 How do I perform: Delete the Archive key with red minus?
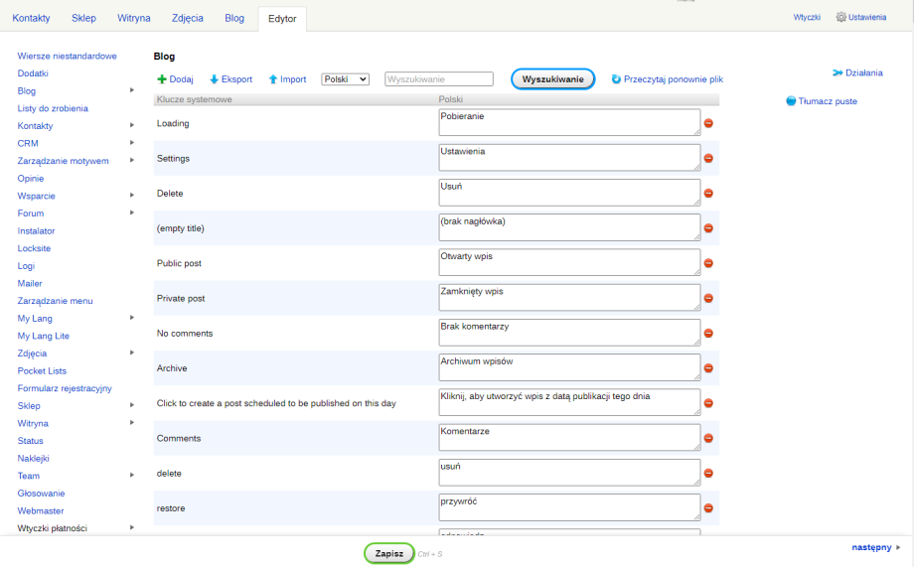click(x=708, y=368)
